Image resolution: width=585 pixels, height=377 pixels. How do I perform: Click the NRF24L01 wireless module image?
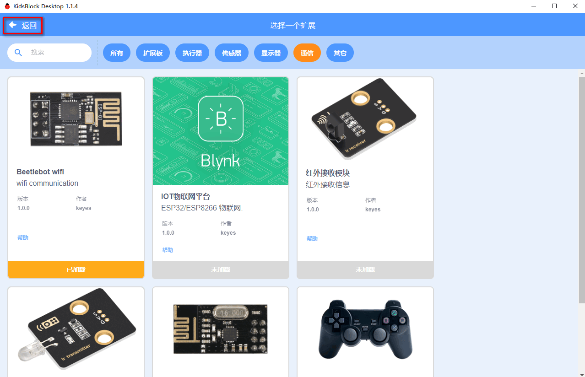(x=221, y=329)
